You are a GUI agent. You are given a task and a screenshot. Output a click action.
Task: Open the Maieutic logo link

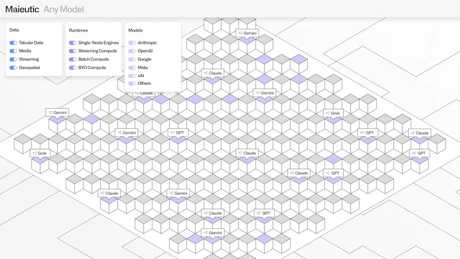point(22,9)
